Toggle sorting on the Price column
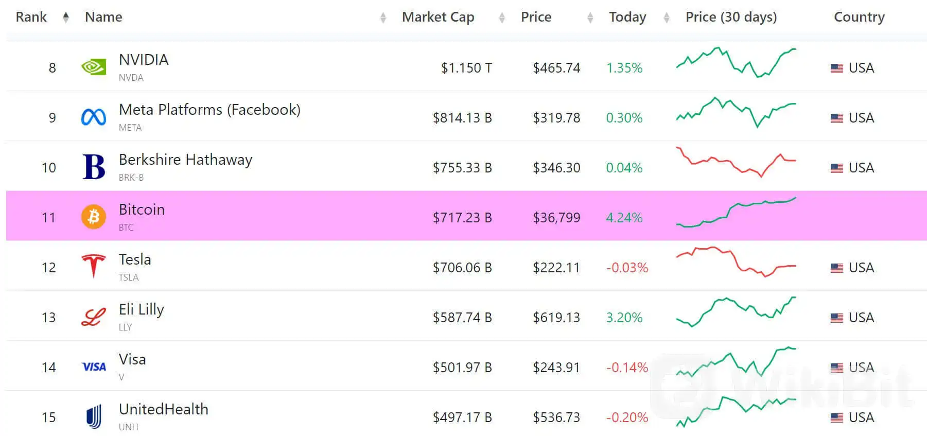This screenshot has width=927, height=436. pyautogui.click(x=589, y=17)
